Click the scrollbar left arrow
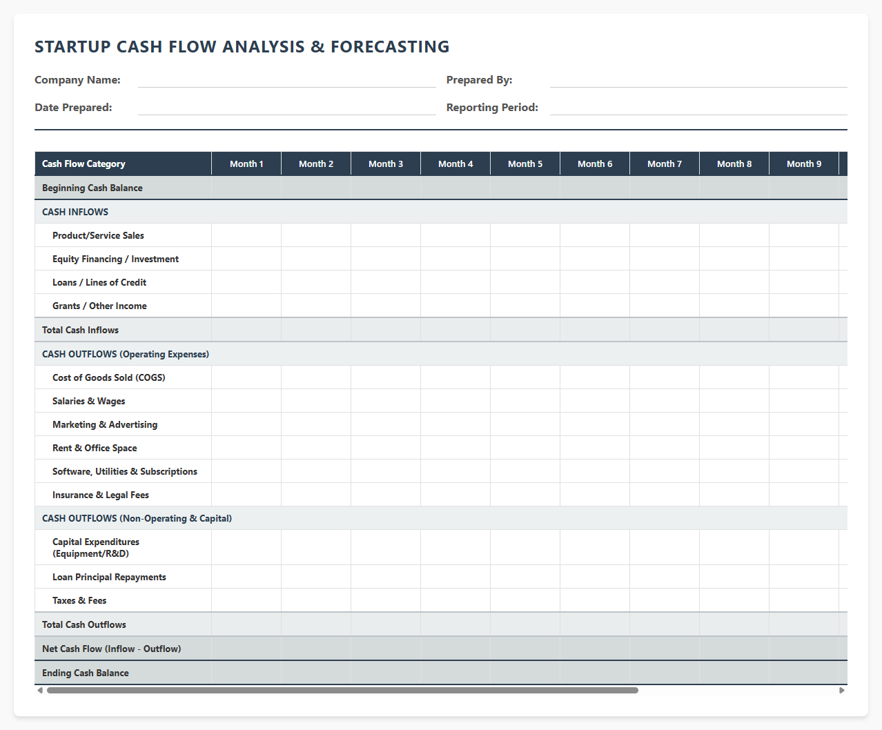The image size is (882, 730). [x=40, y=690]
